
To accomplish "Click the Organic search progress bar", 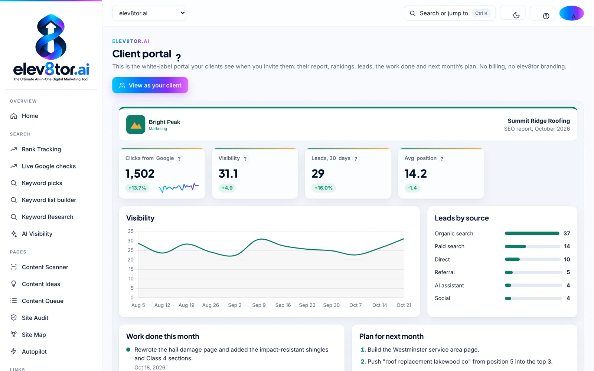I will pos(532,233).
